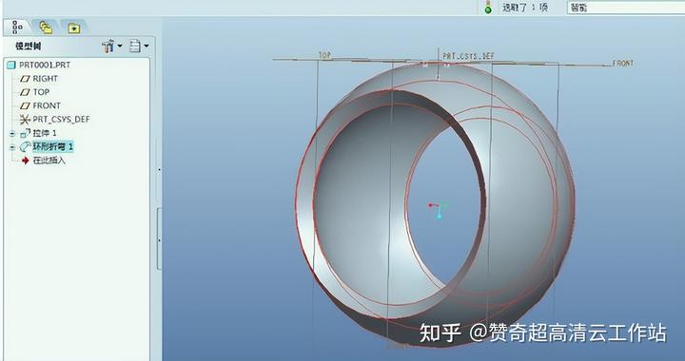Click the coordinate system icon beside PRT_CSYS_DEF
The image size is (685, 361).
point(25,120)
